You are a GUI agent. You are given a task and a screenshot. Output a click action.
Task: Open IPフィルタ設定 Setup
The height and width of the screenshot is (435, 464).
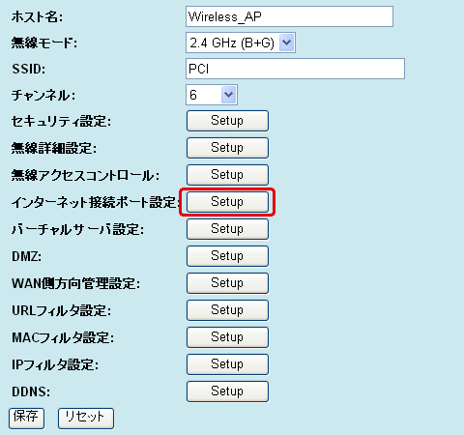point(227,364)
